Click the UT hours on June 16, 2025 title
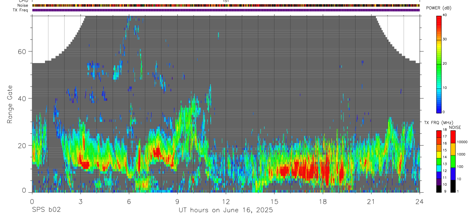 coord(226,210)
